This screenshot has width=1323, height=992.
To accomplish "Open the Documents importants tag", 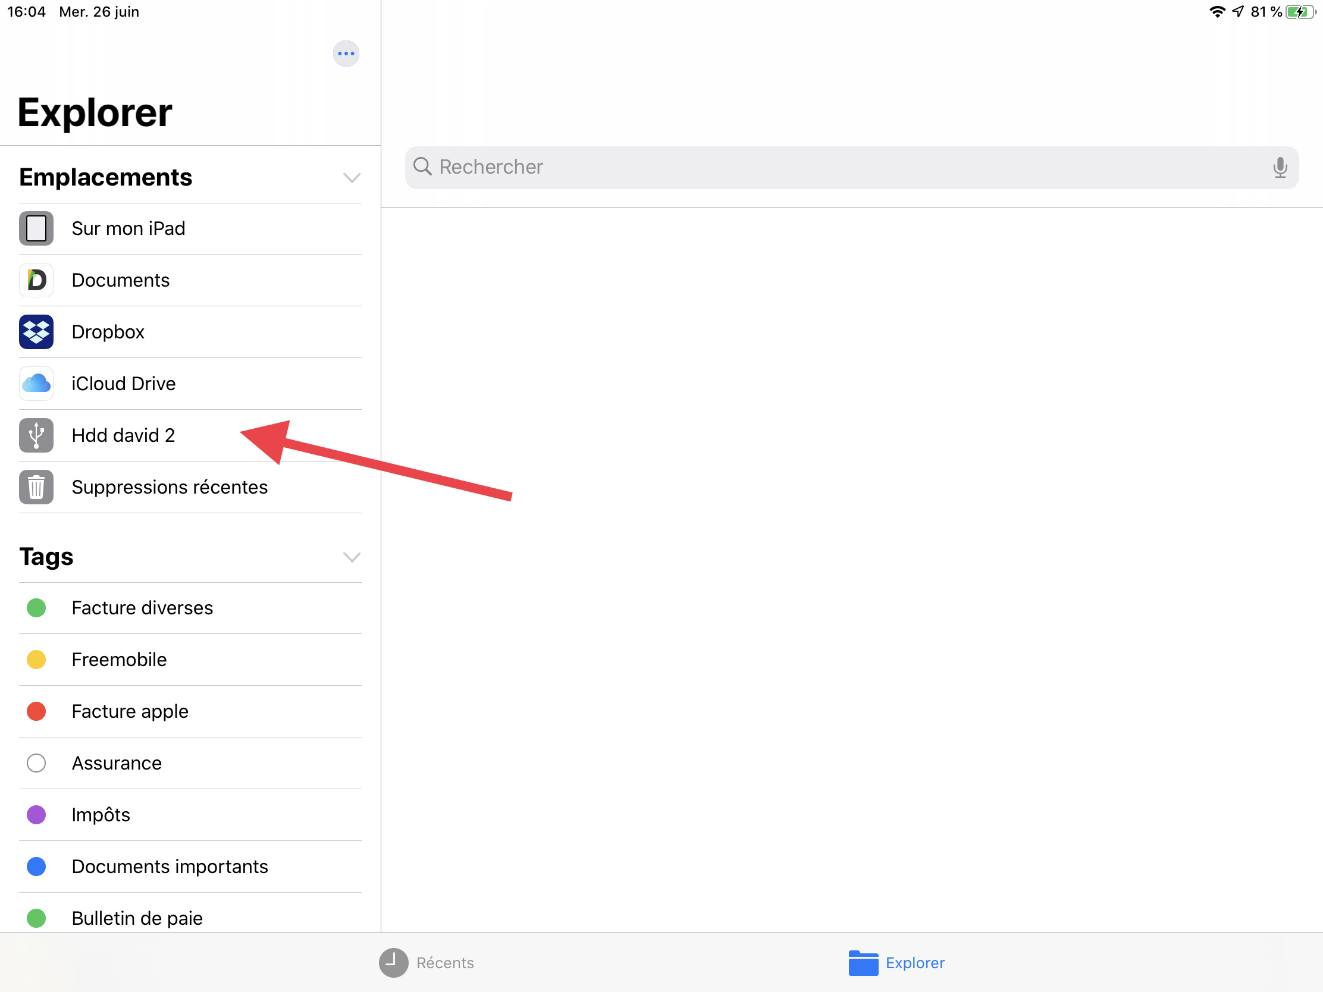I will 170,867.
